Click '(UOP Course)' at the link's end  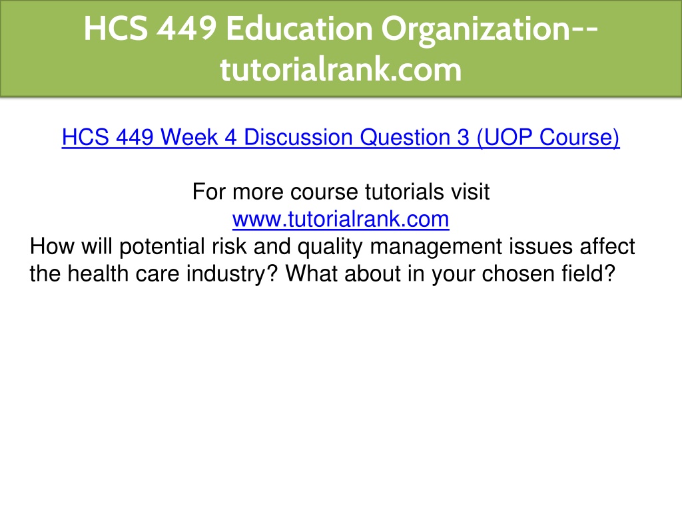click(548, 137)
